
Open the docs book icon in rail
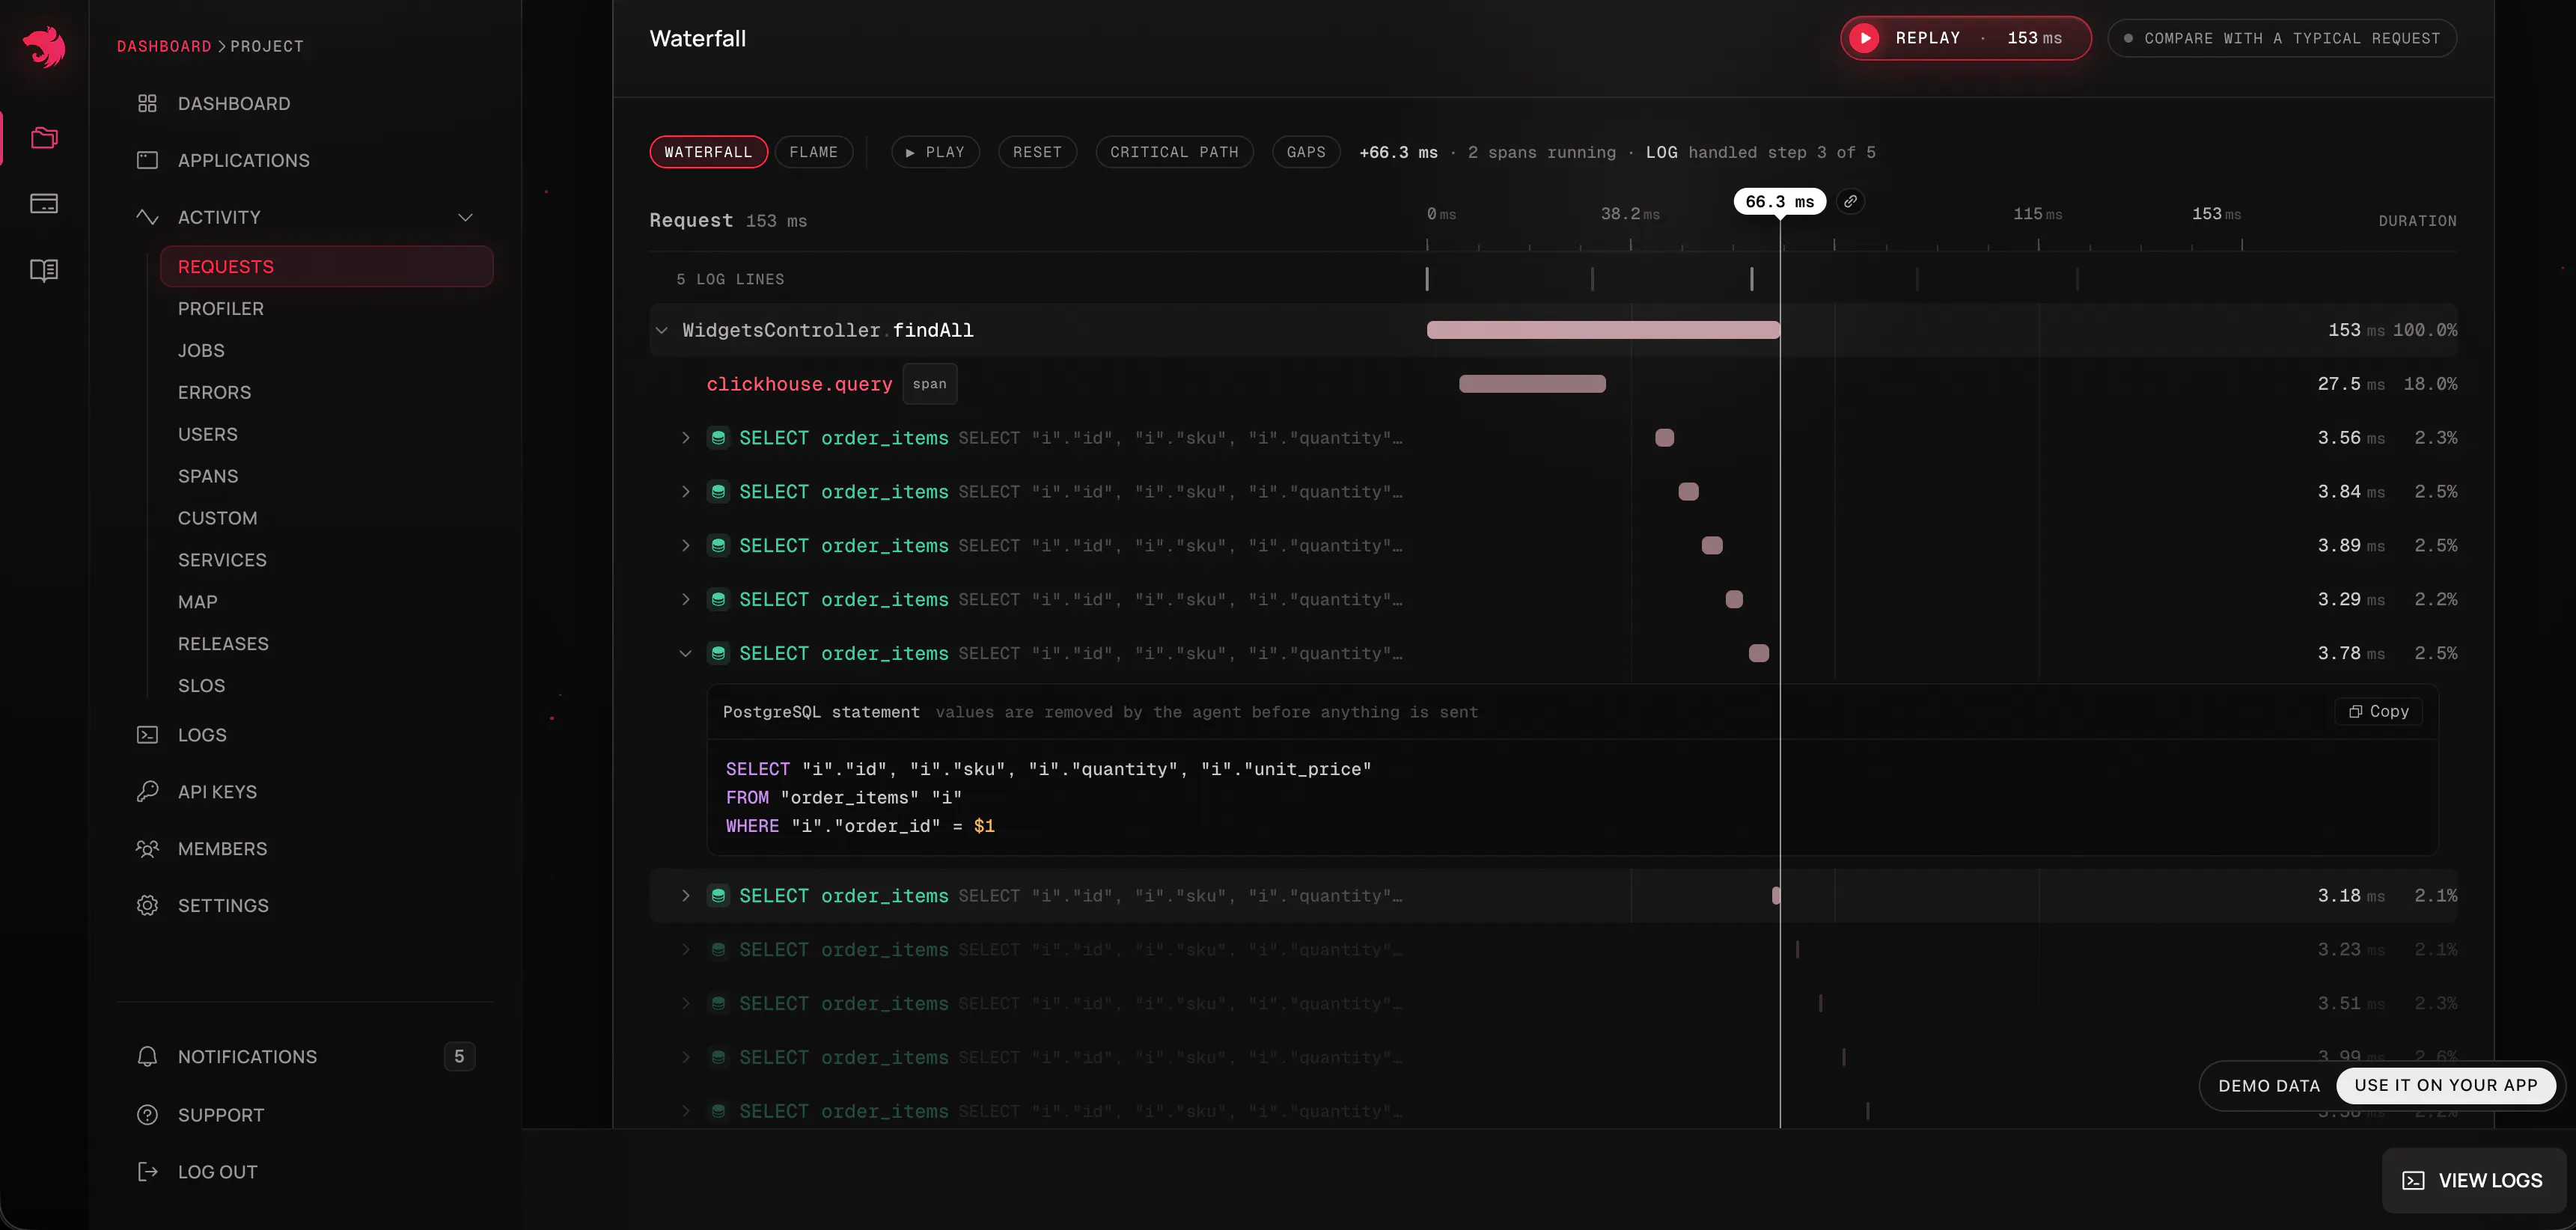tap(44, 270)
